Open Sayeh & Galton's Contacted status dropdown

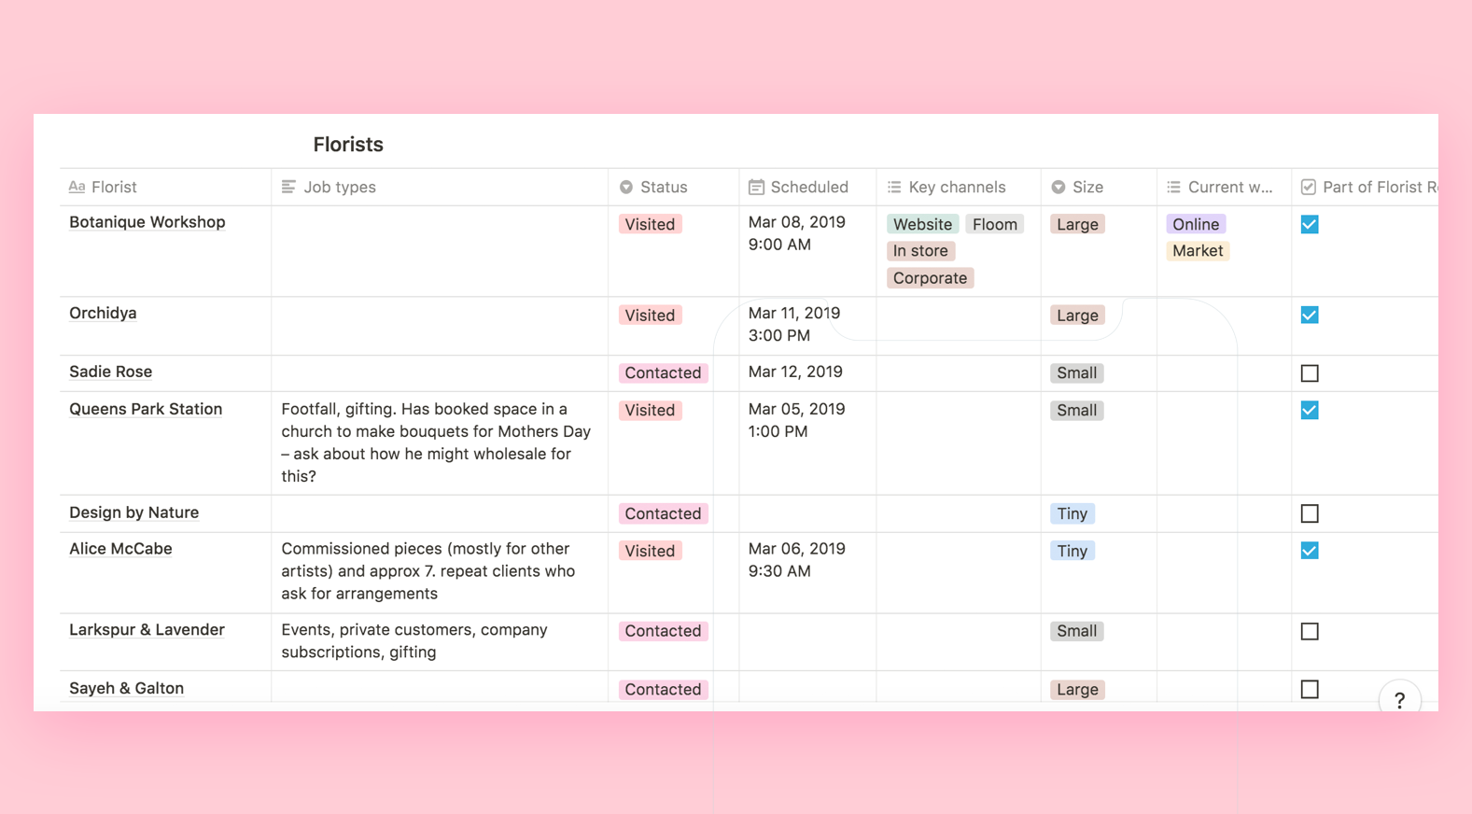click(663, 690)
